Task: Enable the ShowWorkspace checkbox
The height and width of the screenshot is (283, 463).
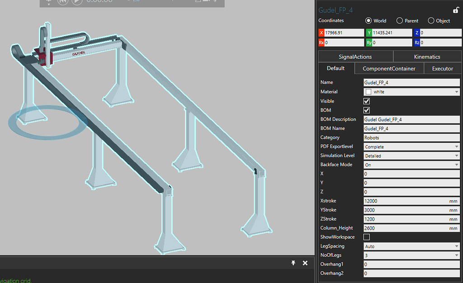Action: point(366,237)
